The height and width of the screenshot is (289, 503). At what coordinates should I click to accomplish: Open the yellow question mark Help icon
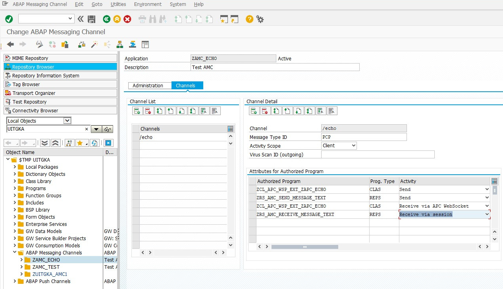(x=249, y=19)
